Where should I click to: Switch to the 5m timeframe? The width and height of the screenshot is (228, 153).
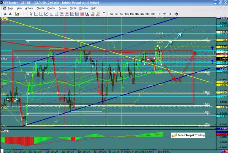click(x=122, y=14)
